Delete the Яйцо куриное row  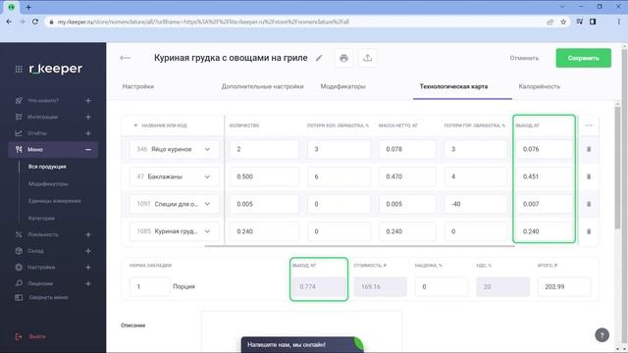coord(589,149)
